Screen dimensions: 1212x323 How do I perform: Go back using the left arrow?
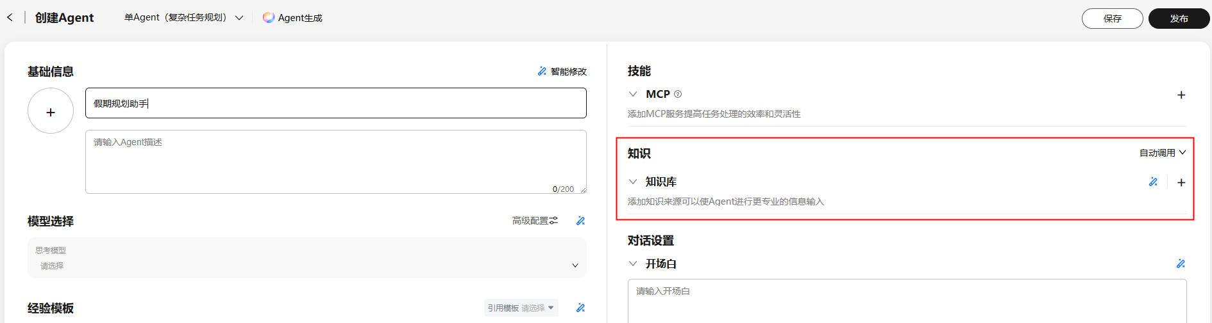pyautogui.click(x=10, y=17)
